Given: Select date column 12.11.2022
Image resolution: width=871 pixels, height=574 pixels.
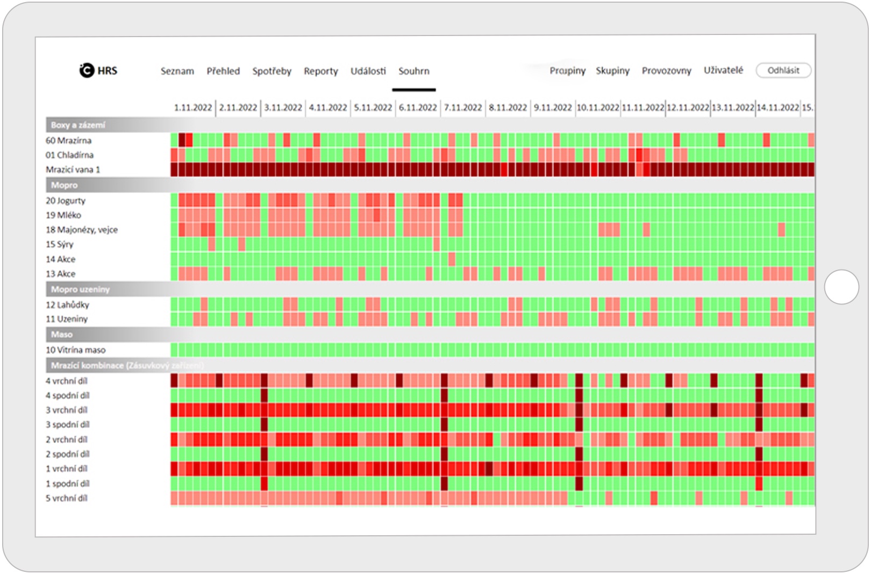Looking at the screenshot, I should 688,108.
